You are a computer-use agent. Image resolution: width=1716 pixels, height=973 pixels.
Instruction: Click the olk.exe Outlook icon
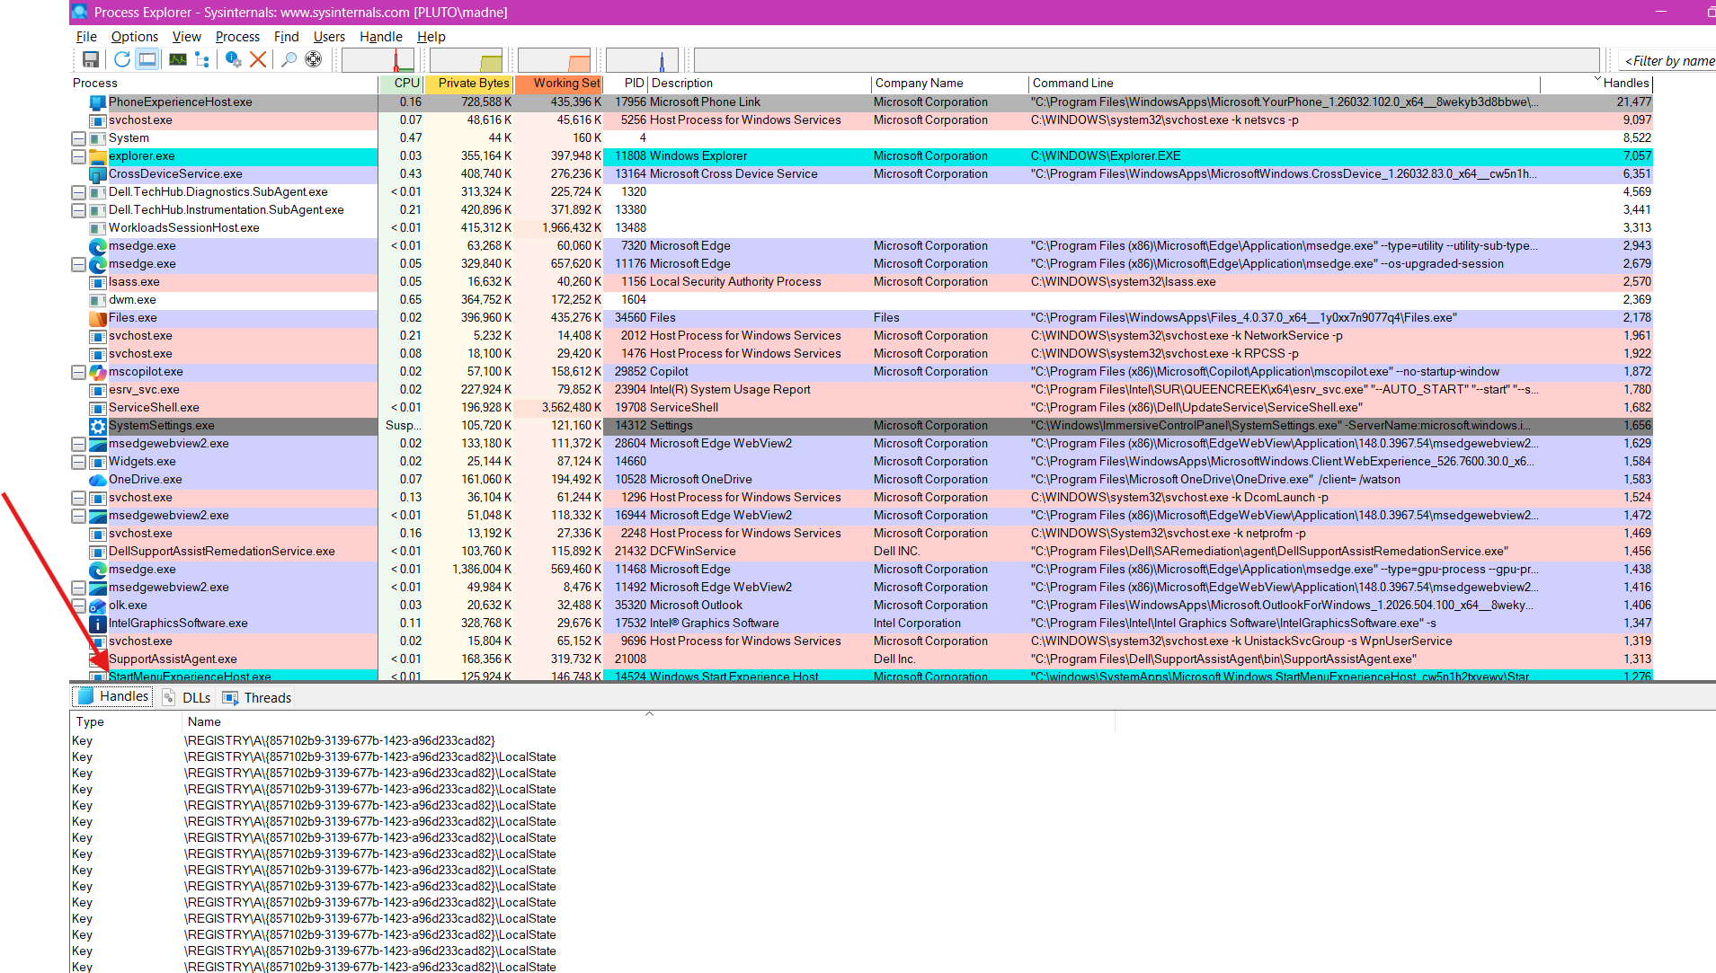pyautogui.click(x=98, y=606)
